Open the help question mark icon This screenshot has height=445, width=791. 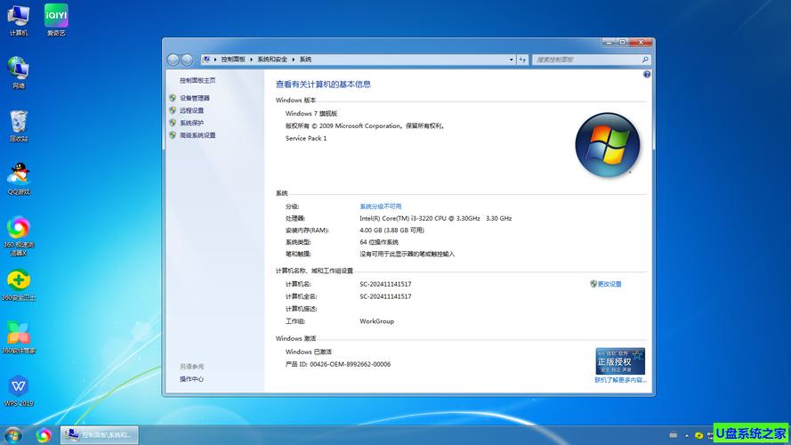click(647, 74)
